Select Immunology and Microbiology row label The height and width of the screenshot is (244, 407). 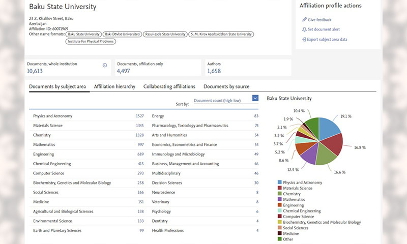179,155
